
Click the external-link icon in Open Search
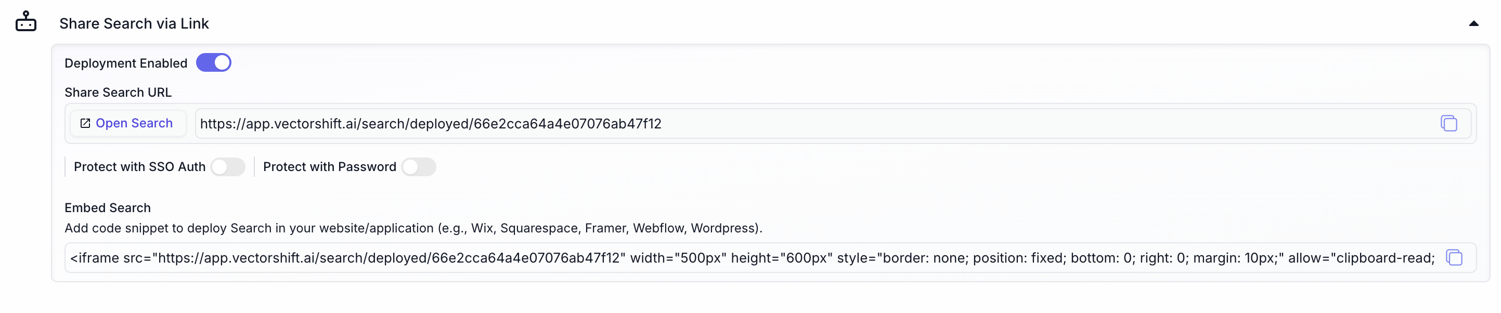pyautogui.click(x=85, y=124)
